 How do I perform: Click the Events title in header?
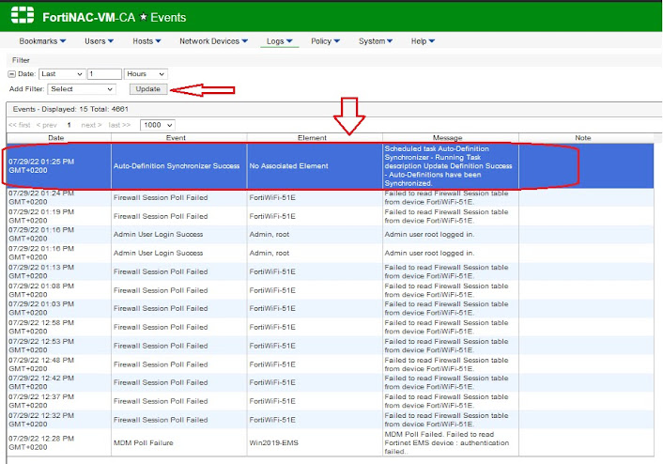click(x=168, y=17)
